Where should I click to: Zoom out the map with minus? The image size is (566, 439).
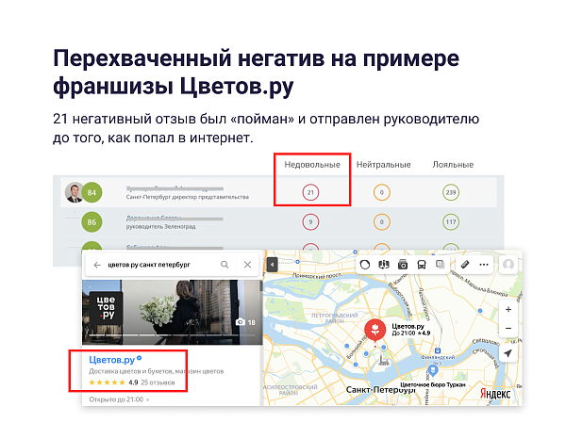pos(508,329)
